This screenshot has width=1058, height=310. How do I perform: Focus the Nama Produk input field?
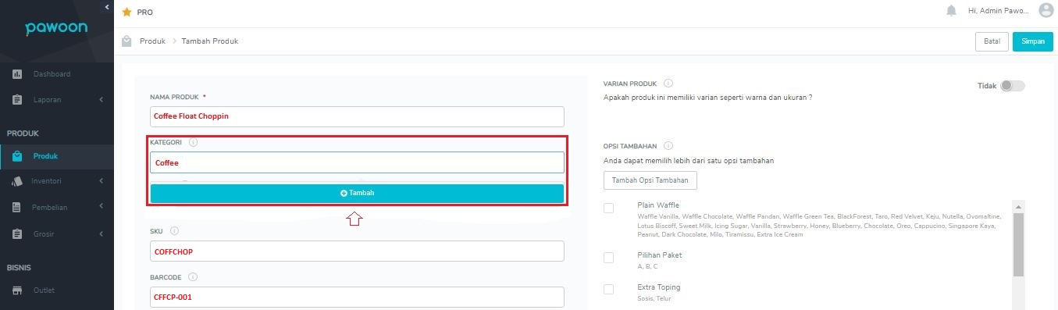click(357, 116)
